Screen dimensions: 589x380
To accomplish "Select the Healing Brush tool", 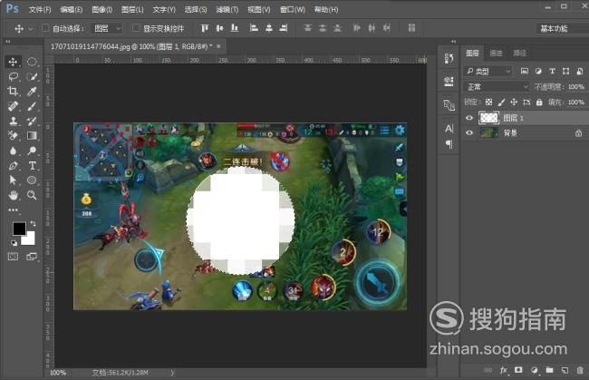I will click(14, 106).
